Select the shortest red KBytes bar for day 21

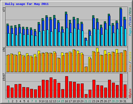coord(86,96)
